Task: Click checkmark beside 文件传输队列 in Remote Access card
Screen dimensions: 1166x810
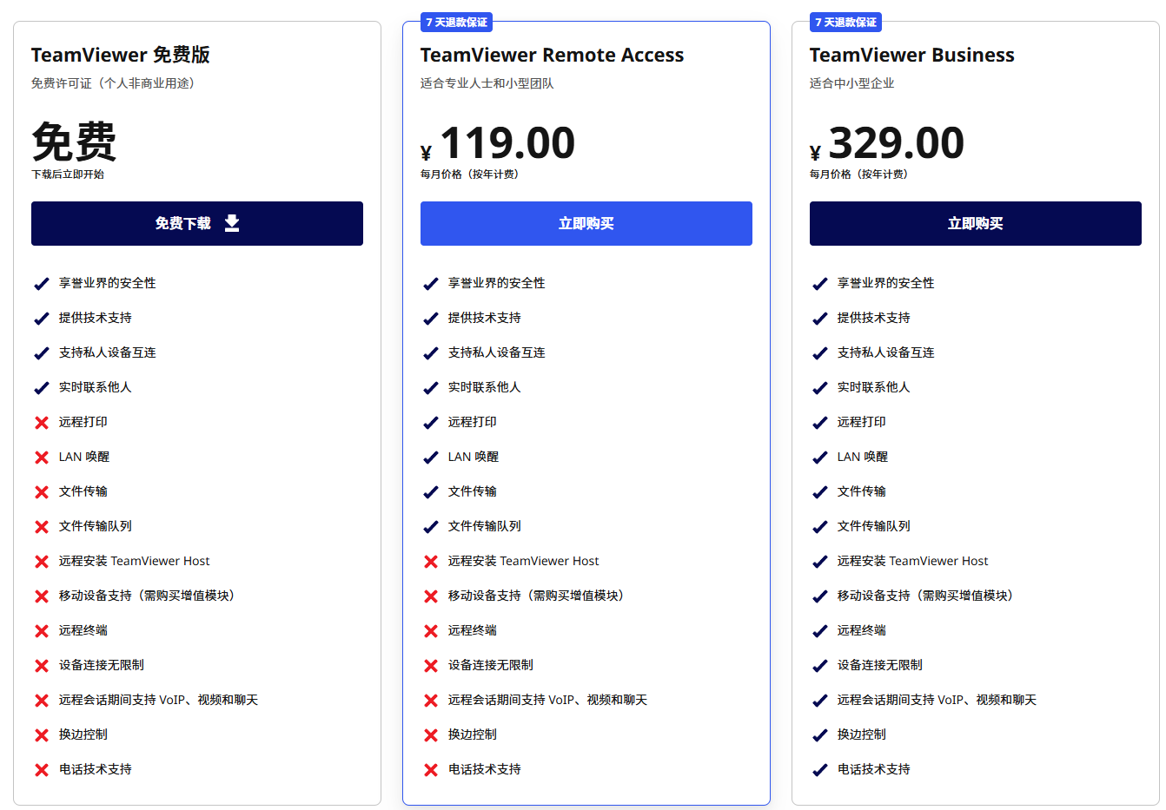Action: tap(430, 527)
